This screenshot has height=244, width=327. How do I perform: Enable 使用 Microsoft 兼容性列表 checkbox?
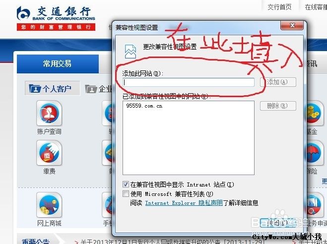126,194
